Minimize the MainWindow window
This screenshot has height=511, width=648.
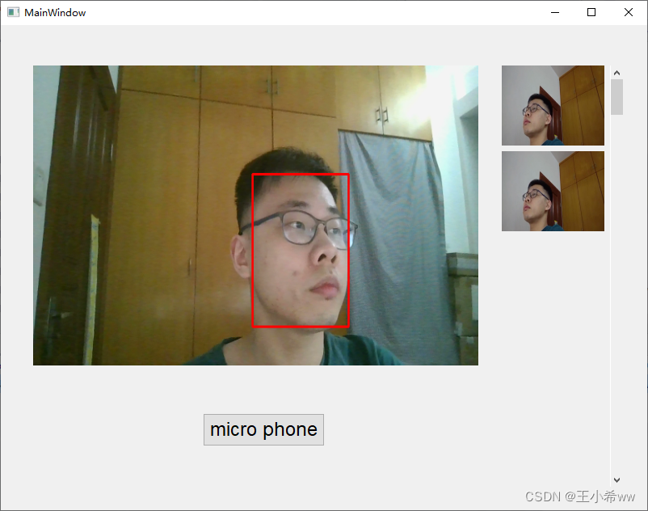pyautogui.click(x=555, y=12)
